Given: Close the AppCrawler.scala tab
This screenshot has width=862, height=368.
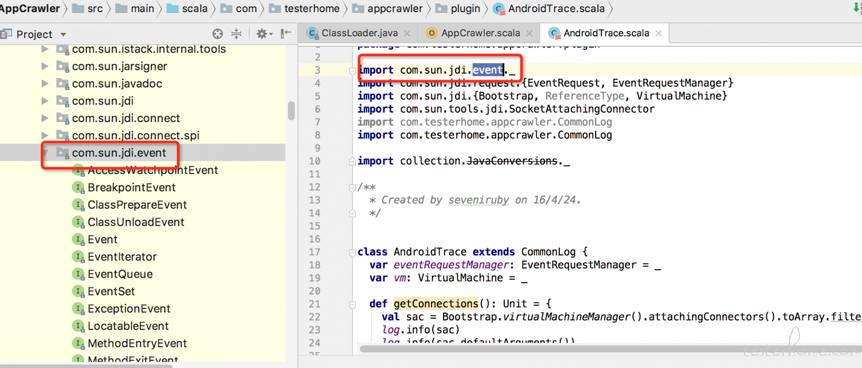Looking at the screenshot, I should point(529,34).
